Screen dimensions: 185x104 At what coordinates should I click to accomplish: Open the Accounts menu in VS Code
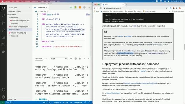(3, 90)
